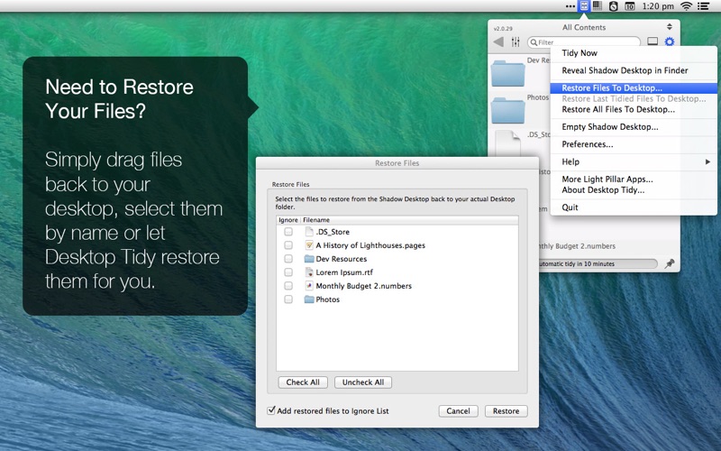Image resolution: width=721 pixels, height=451 pixels.
Task: Open the calendar 10 menu bar icon
Action: (629, 6)
